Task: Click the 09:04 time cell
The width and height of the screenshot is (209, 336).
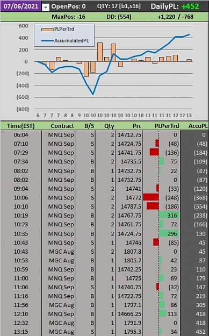Action: [21, 189]
